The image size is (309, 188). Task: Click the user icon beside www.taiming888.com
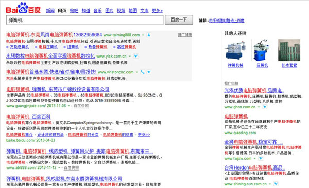click(x=149, y=35)
